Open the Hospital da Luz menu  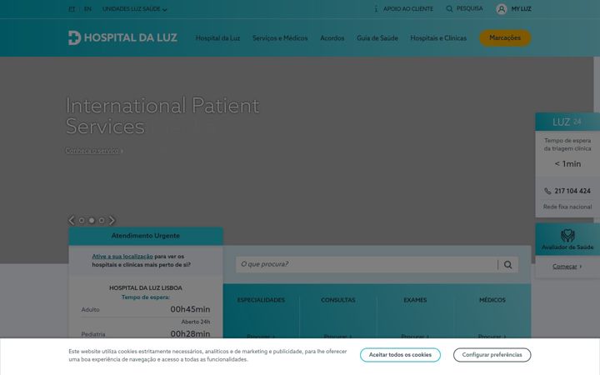(x=217, y=37)
